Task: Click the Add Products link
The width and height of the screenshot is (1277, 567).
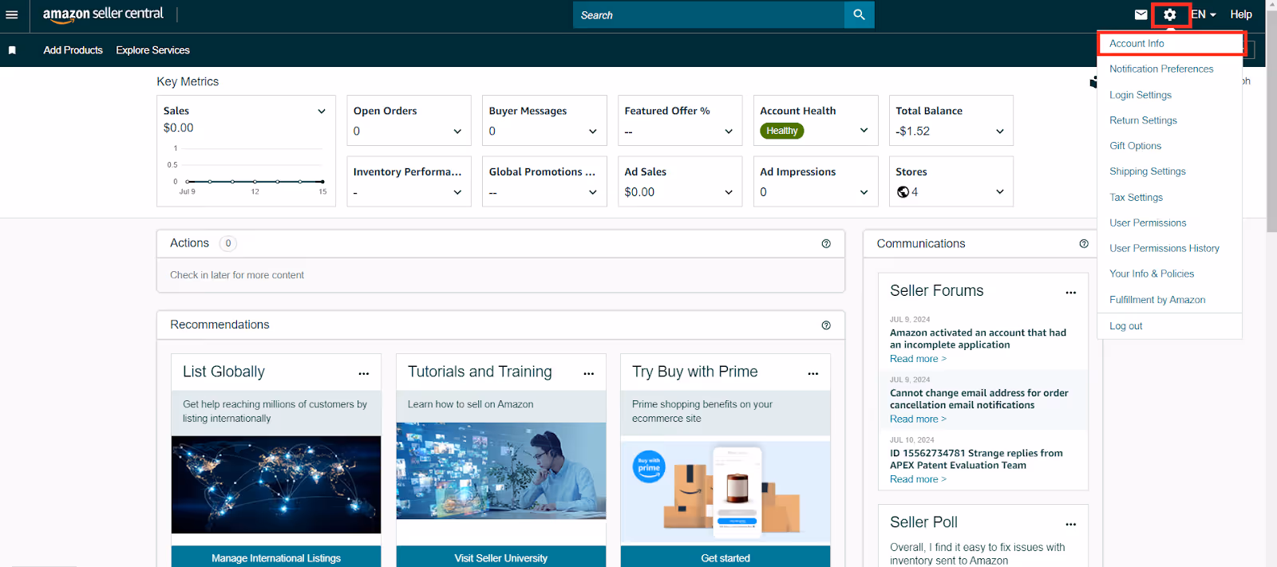Action: pyautogui.click(x=73, y=50)
